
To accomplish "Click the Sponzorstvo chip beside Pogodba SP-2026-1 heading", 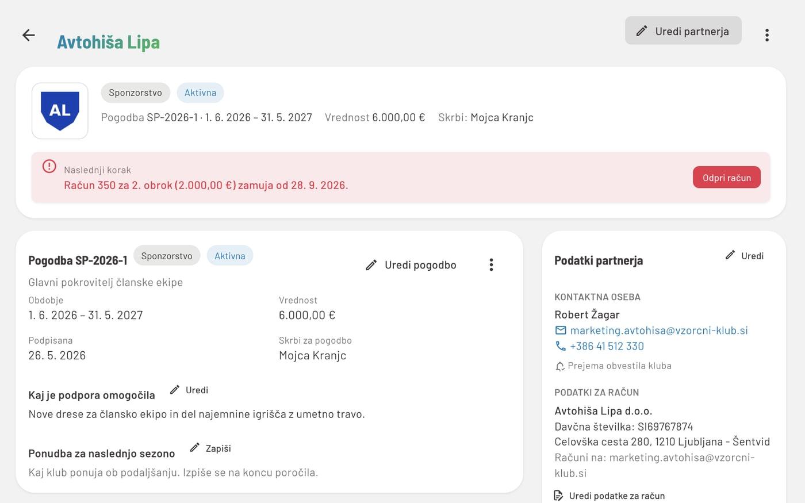I will pos(167,256).
